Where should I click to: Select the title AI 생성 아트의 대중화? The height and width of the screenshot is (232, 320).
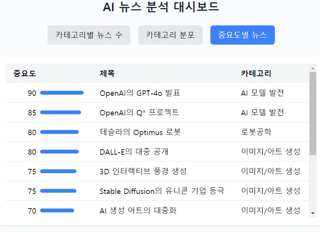pos(138,211)
